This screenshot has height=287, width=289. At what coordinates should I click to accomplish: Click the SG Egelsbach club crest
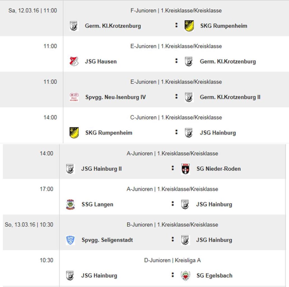tap(185, 276)
